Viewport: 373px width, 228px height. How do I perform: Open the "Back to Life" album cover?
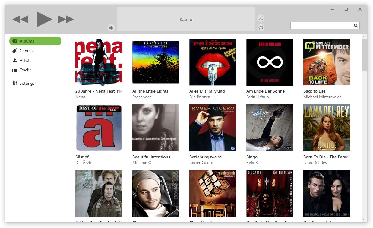(x=327, y=62)
